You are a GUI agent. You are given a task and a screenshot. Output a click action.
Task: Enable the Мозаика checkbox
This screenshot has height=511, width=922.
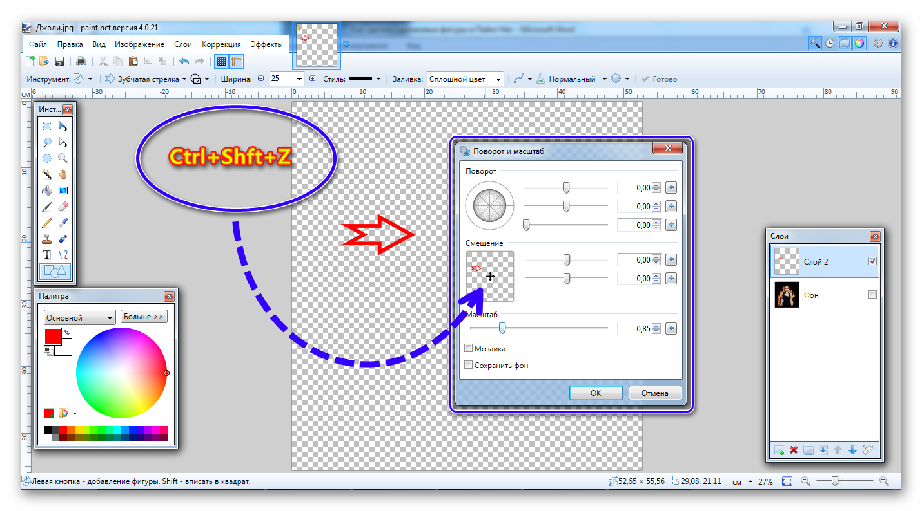pos(469,348)
